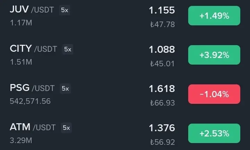
Task: Tap the 5x leverage badge next to PSG
Action: point(65,89)
